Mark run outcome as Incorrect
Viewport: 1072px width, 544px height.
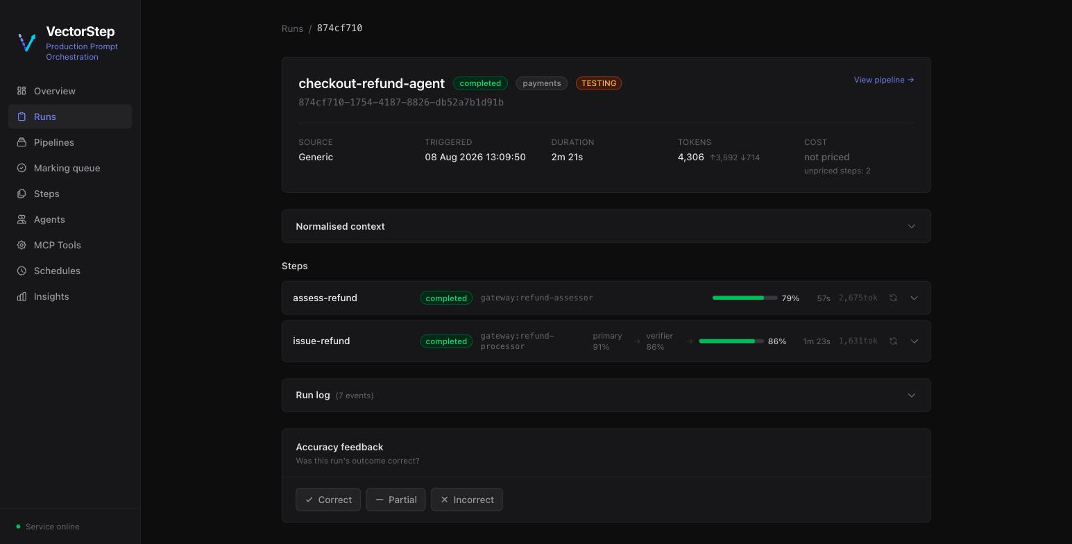pyautogui.click(x=467, y=500)
